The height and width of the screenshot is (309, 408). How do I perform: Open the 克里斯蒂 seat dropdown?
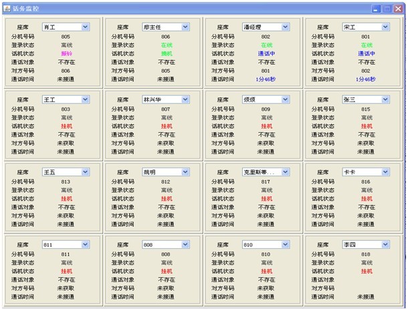(286, 172)
